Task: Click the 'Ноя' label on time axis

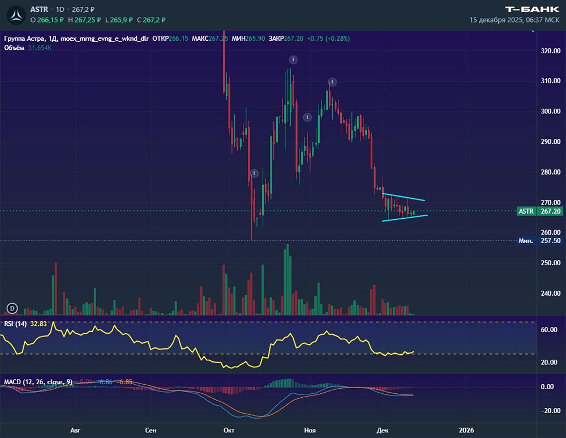Action: coord(310,430)
